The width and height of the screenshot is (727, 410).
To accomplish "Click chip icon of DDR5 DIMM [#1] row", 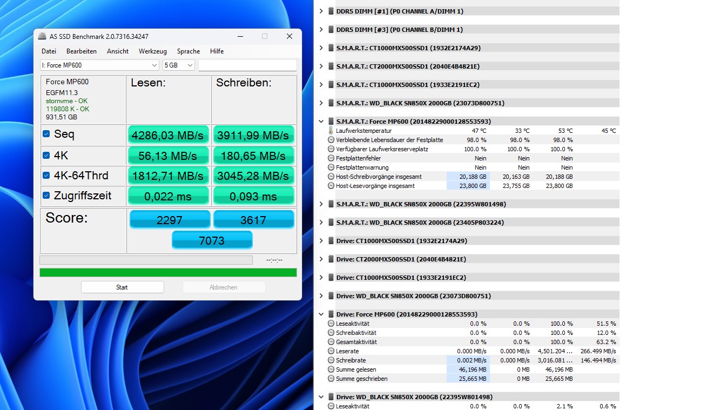I will [x=331, y=11].
